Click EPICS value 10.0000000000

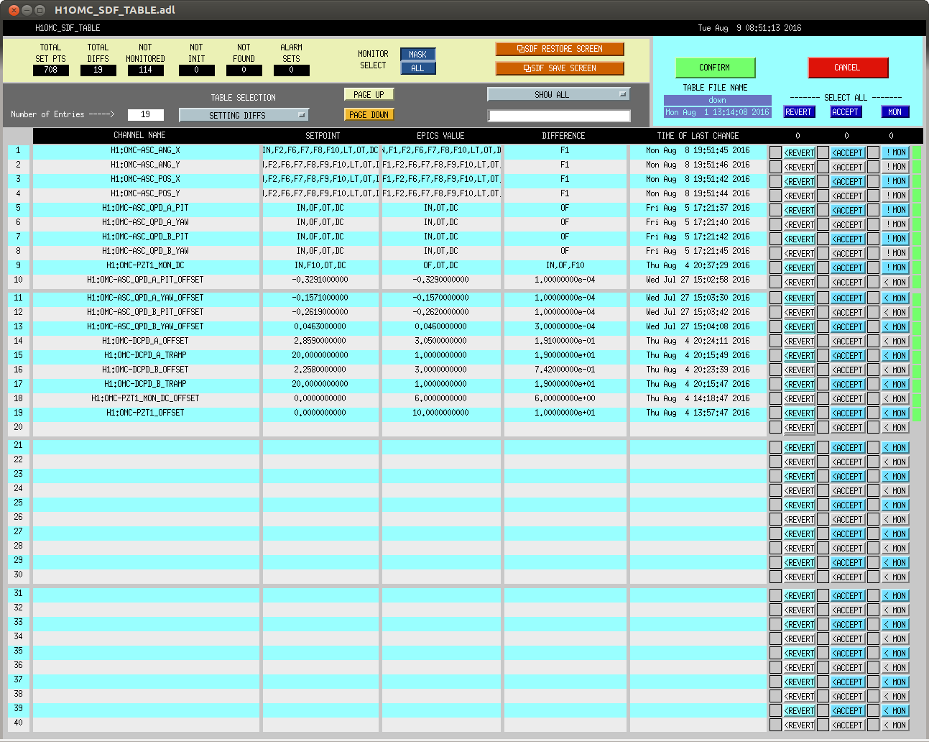[x=441, y=413]
